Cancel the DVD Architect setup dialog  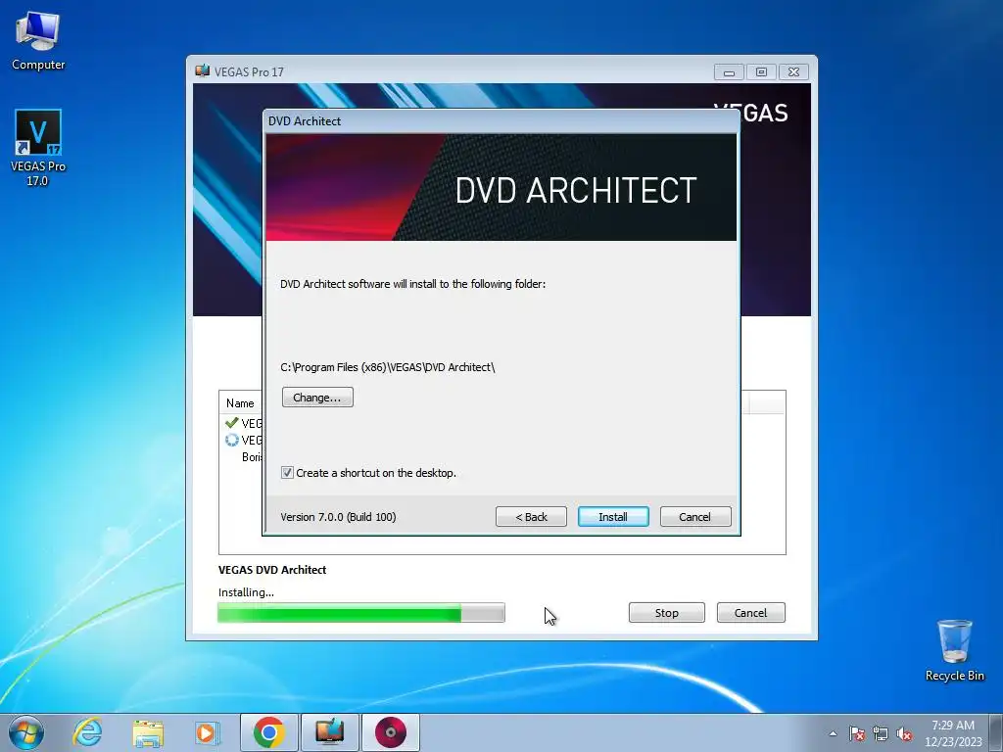click(x=694, y=517)
